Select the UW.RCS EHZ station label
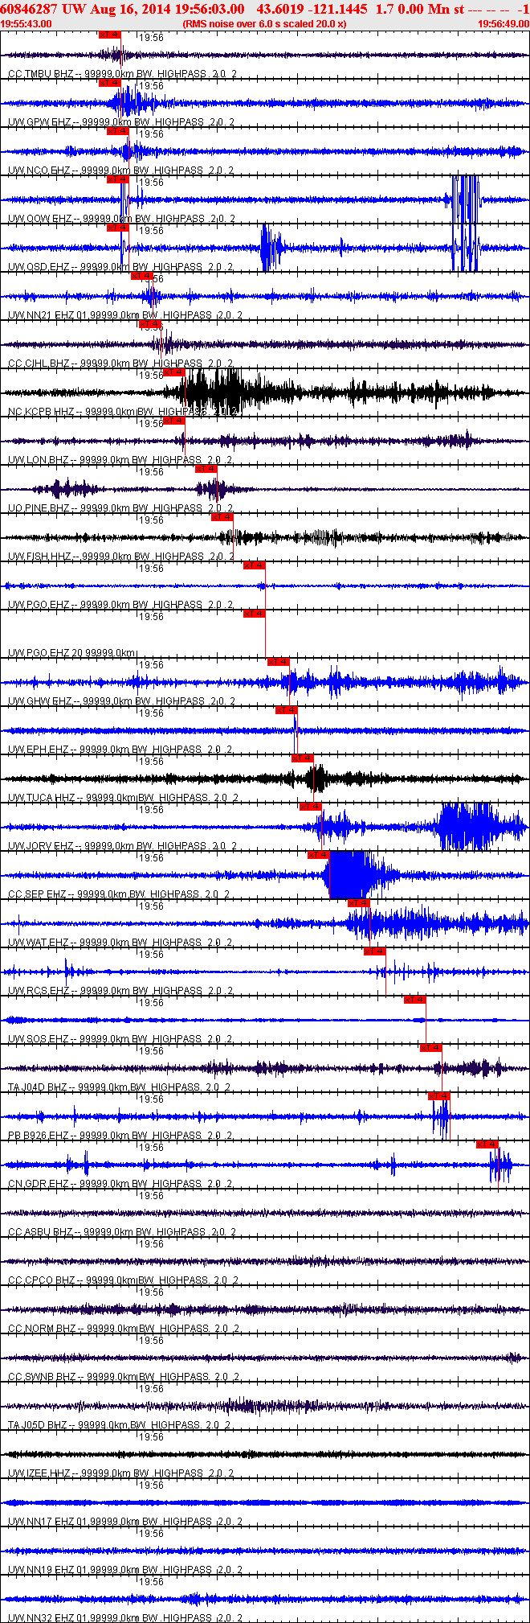Image resolution: width=530 pixels, height=1623 pixels. tap(120, 991)
